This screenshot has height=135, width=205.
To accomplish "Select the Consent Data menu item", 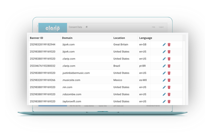I will click(75, 27).
